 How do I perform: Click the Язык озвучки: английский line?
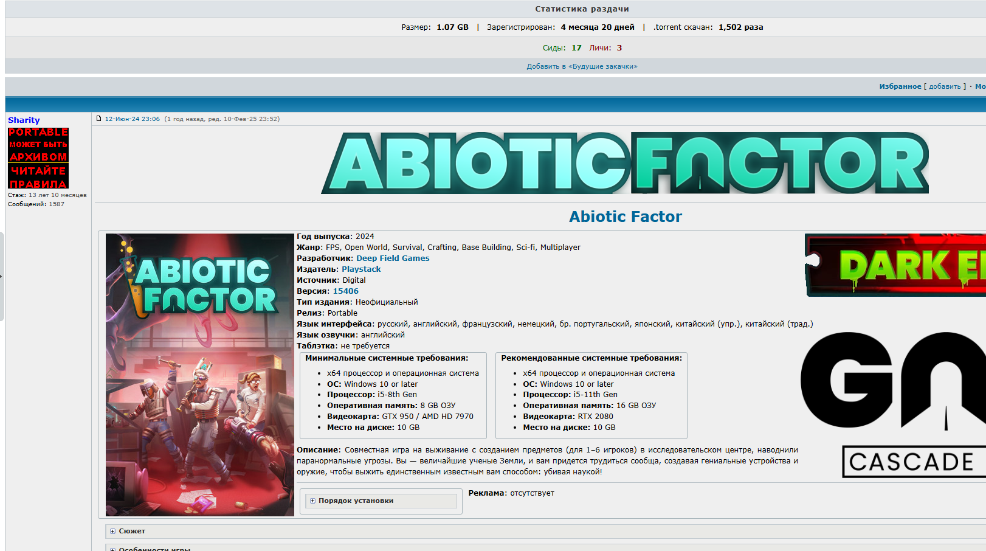coord(351,335)
